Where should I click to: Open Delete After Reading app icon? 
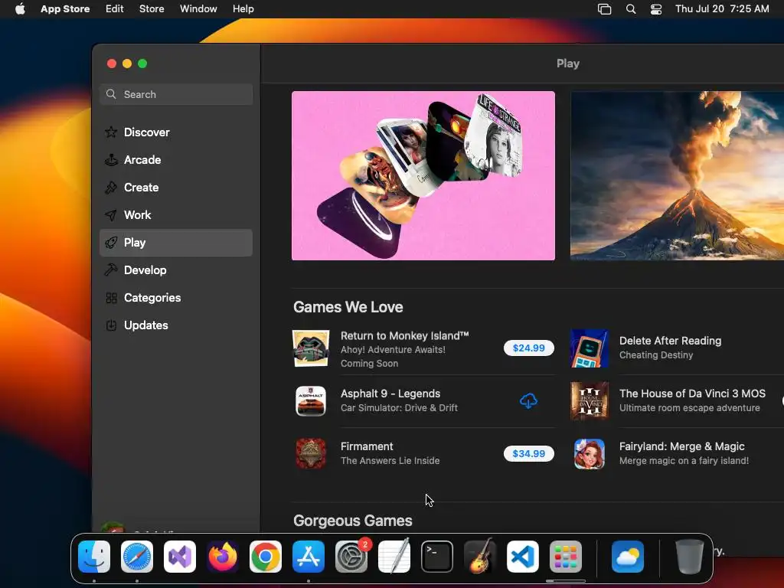590,348
